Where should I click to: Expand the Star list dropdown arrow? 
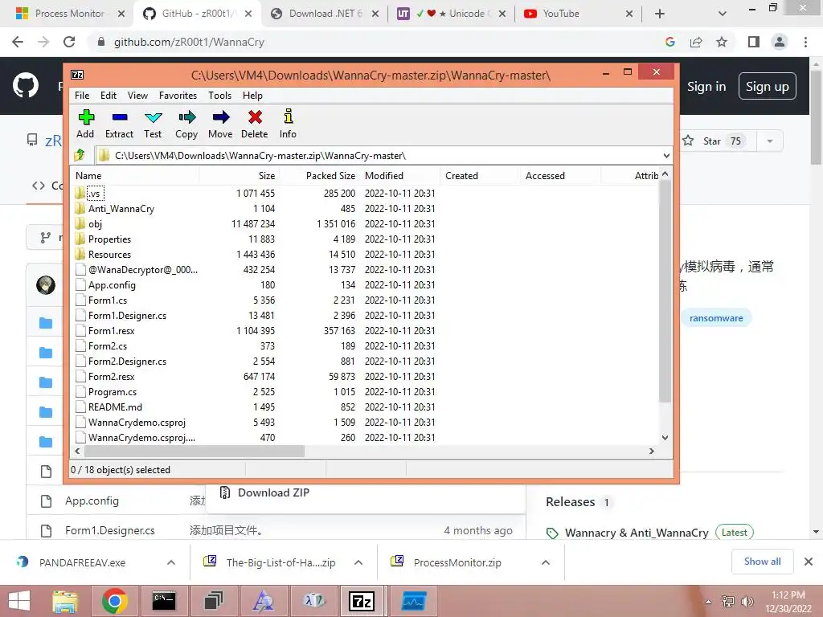tap(770, 141)
